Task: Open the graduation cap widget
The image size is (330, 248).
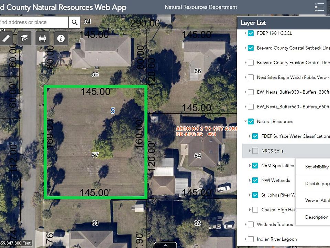Action: pos(24,38)
